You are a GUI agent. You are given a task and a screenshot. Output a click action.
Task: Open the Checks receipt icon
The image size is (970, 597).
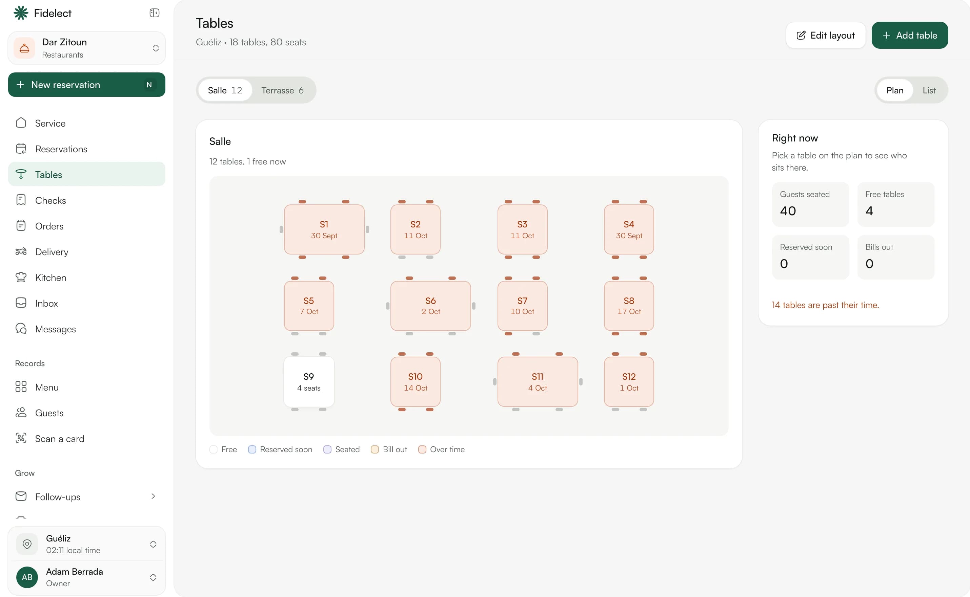[x=21, y=200]
